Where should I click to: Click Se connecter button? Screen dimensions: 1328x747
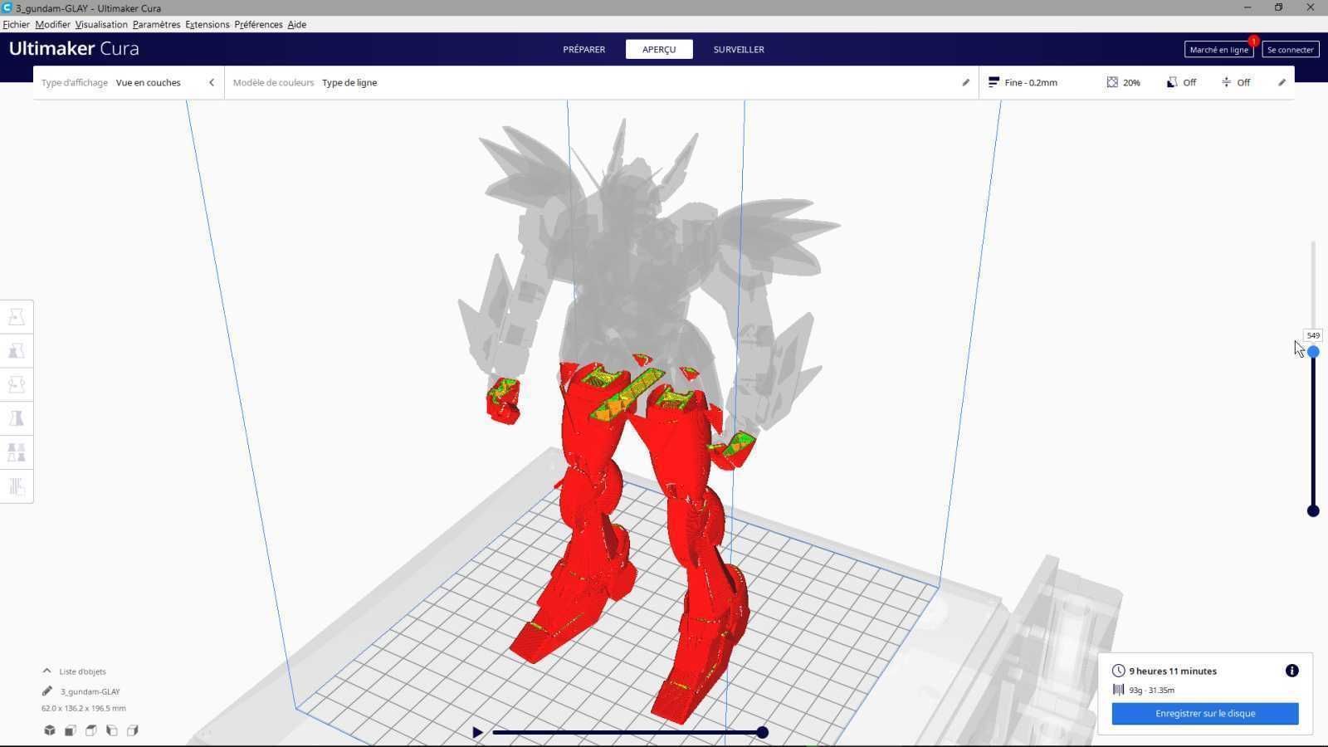[1290, 50]
